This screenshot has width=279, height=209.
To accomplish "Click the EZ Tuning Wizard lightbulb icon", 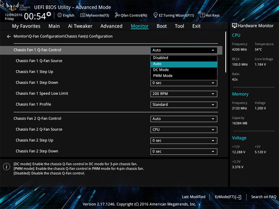I will point(155,15).
